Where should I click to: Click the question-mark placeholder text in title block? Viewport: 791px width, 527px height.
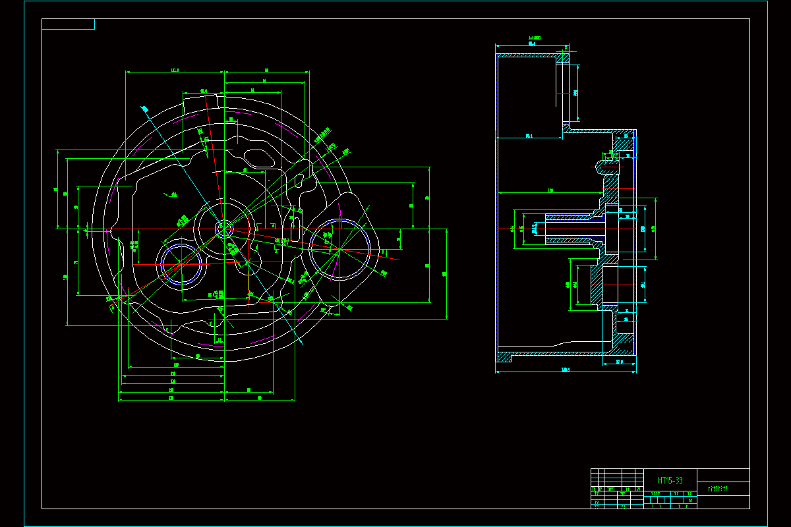(717, 489)
